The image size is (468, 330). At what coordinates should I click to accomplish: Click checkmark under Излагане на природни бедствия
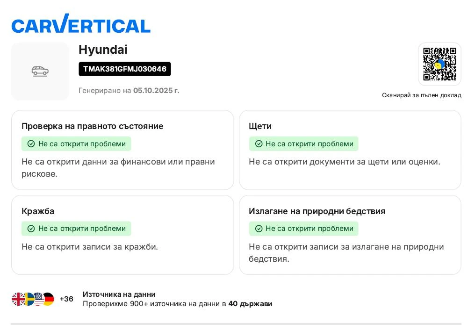(x=258, y=229)
